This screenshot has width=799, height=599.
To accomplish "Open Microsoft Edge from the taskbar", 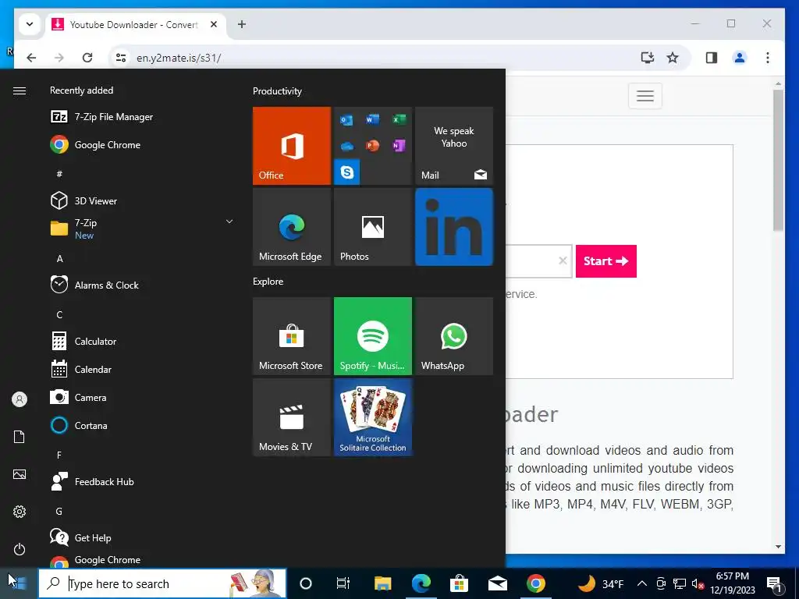I will coord(421,583).
